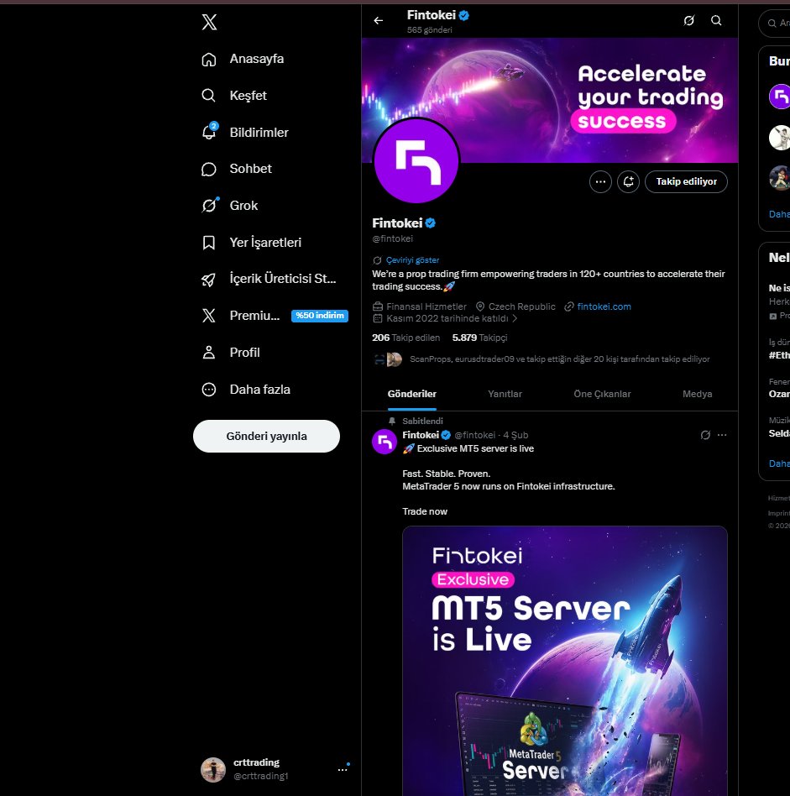The image size is (790, 796).
Task: Switch to Öne Çıkanlar tab
Action: click(x=602, y=394)
